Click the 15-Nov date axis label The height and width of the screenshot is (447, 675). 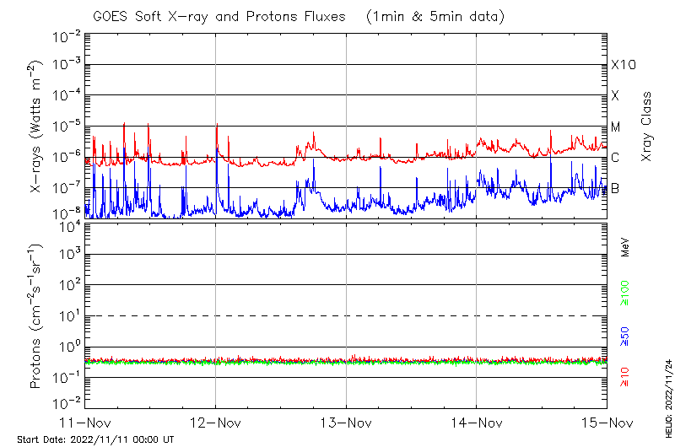point(607,422)
